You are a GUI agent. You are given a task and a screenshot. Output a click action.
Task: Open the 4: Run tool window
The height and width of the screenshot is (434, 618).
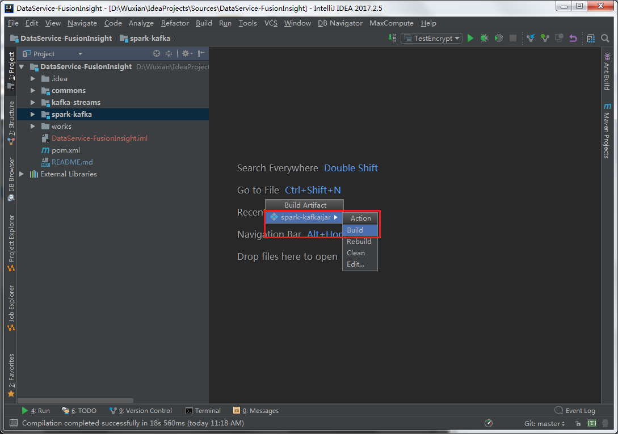pos(36,411)
